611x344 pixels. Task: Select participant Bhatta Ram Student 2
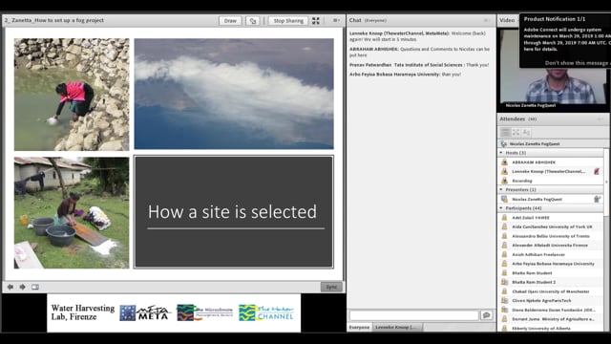[x=551, y=283]
